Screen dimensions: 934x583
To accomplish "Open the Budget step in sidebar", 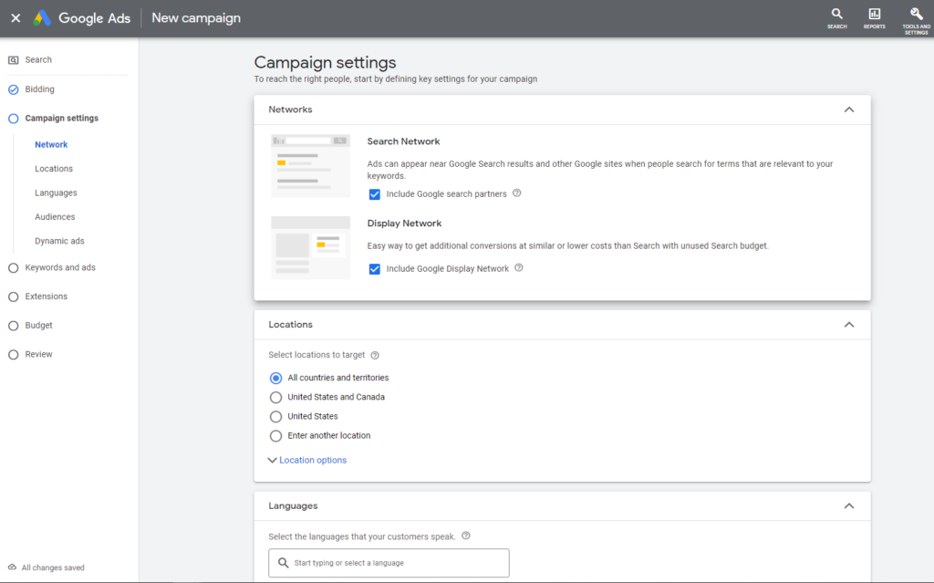I will (39, 325).
